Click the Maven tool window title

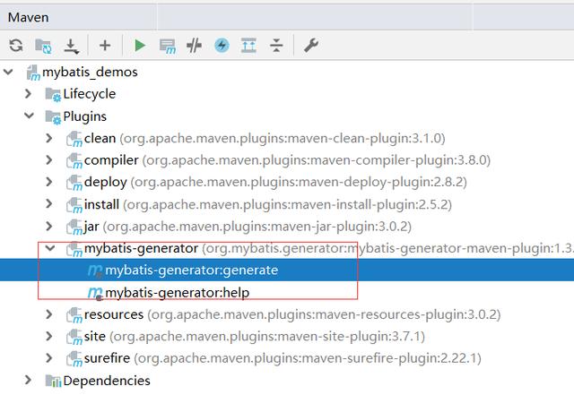[x=28, y=17]
